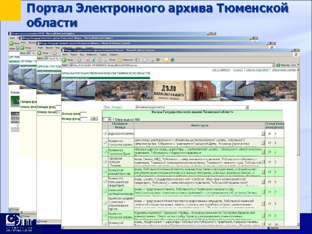Click the Переход go button by address bar
Viewport: 312px width, 234px height.
pyautogui.click(x=283, y=65)
